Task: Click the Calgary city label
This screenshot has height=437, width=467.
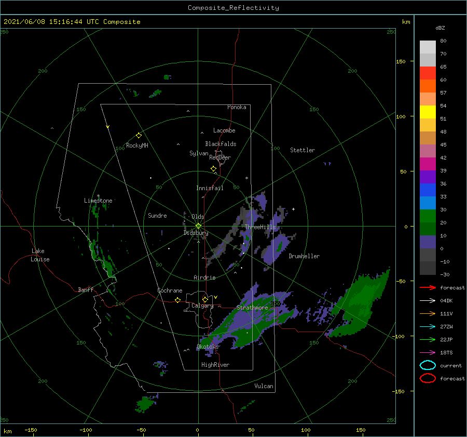Action: pos(202,306)
